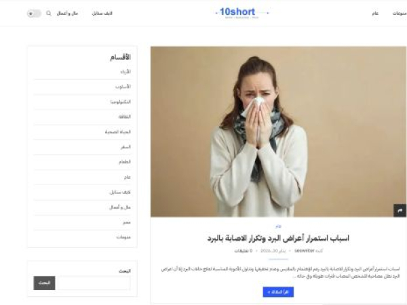The width and height of the screenshot is (407, 305).
Task: Open the عام header menu item
Action: (x=375, y=14)
